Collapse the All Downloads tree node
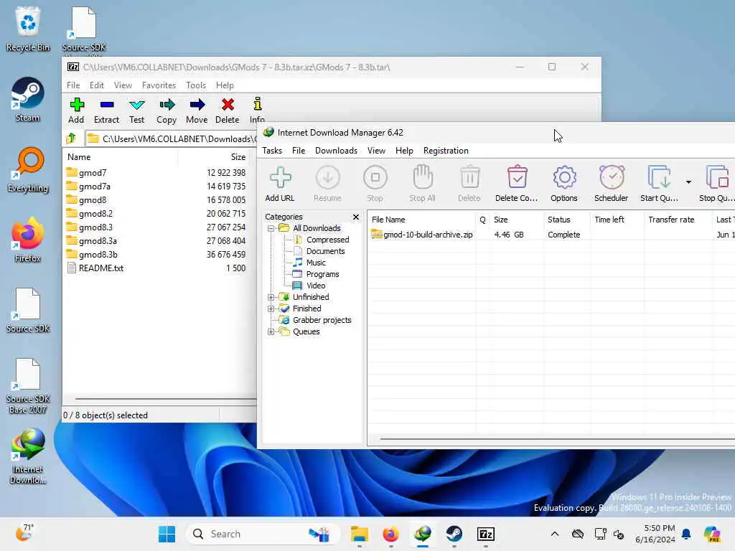The image size is (735, 551). tap(271, 229)
